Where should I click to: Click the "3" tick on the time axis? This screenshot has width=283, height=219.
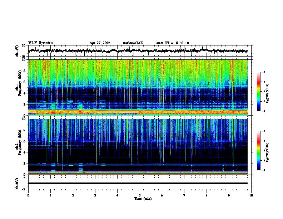95,195
